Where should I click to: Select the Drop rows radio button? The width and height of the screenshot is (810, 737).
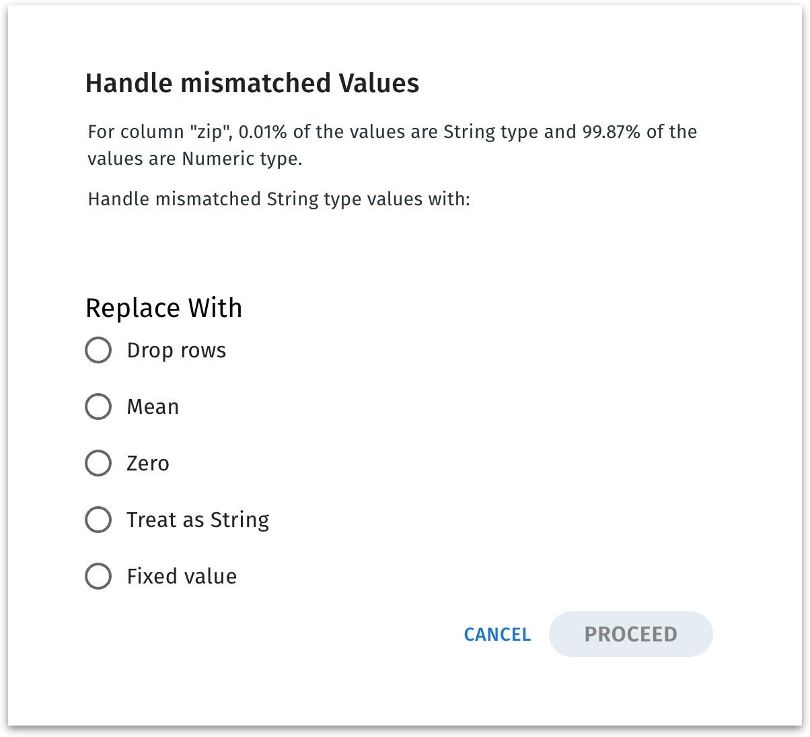[x=98, y=351]
